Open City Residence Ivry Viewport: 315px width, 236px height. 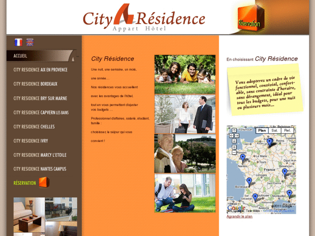[x=31, y=141]
